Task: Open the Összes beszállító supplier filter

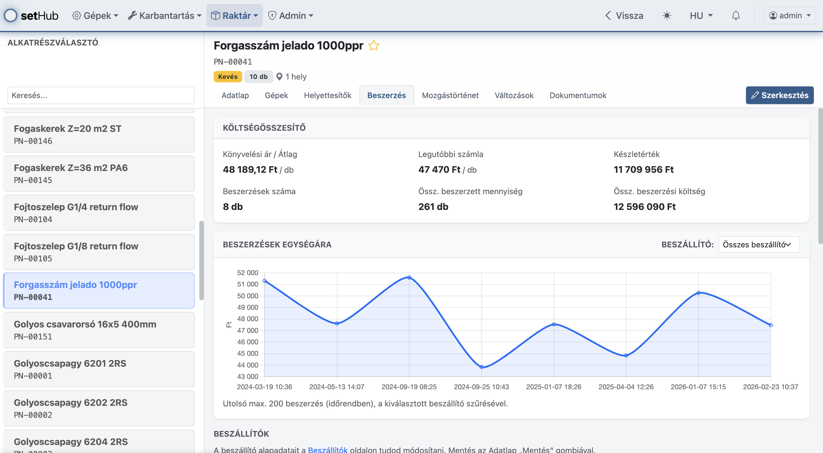Action: (759, 244)
